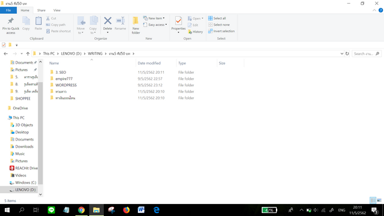Open the File menu
The width and height of the screenshot is (384, 216).
[8, 10]
